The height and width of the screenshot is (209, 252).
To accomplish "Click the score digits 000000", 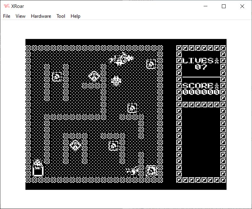I will 201,92.
